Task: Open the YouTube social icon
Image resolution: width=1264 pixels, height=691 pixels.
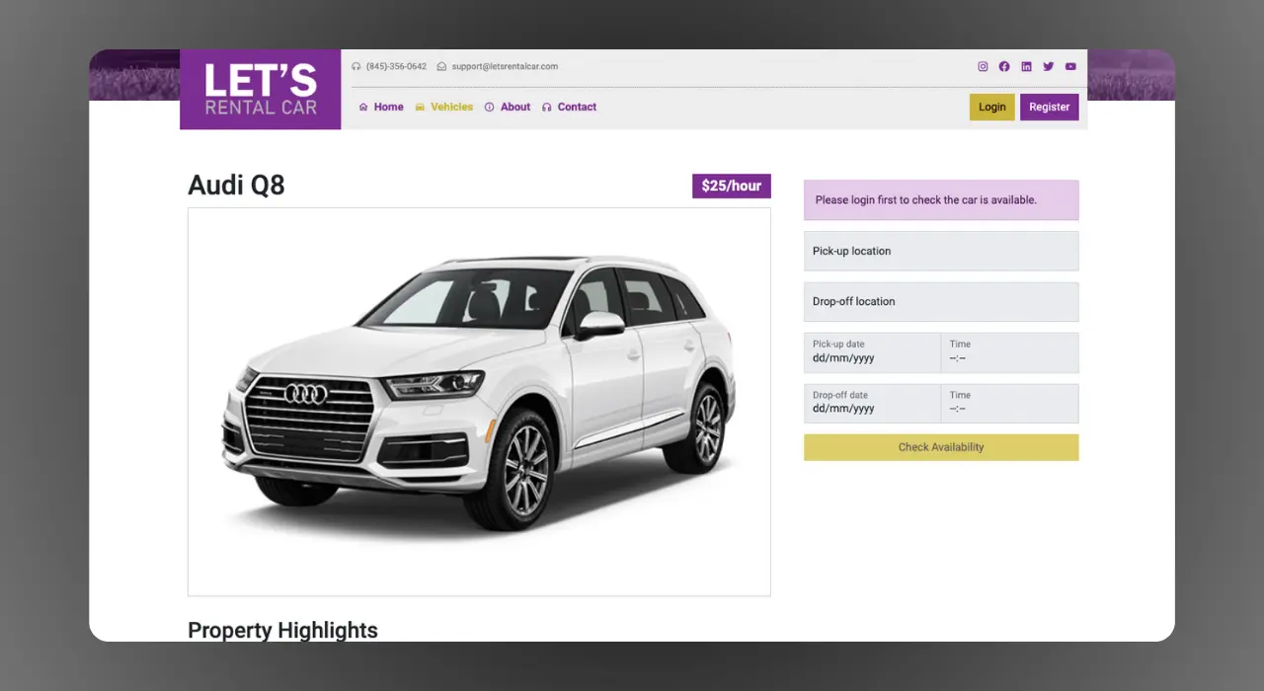Action: click(x=1070, y=67)
